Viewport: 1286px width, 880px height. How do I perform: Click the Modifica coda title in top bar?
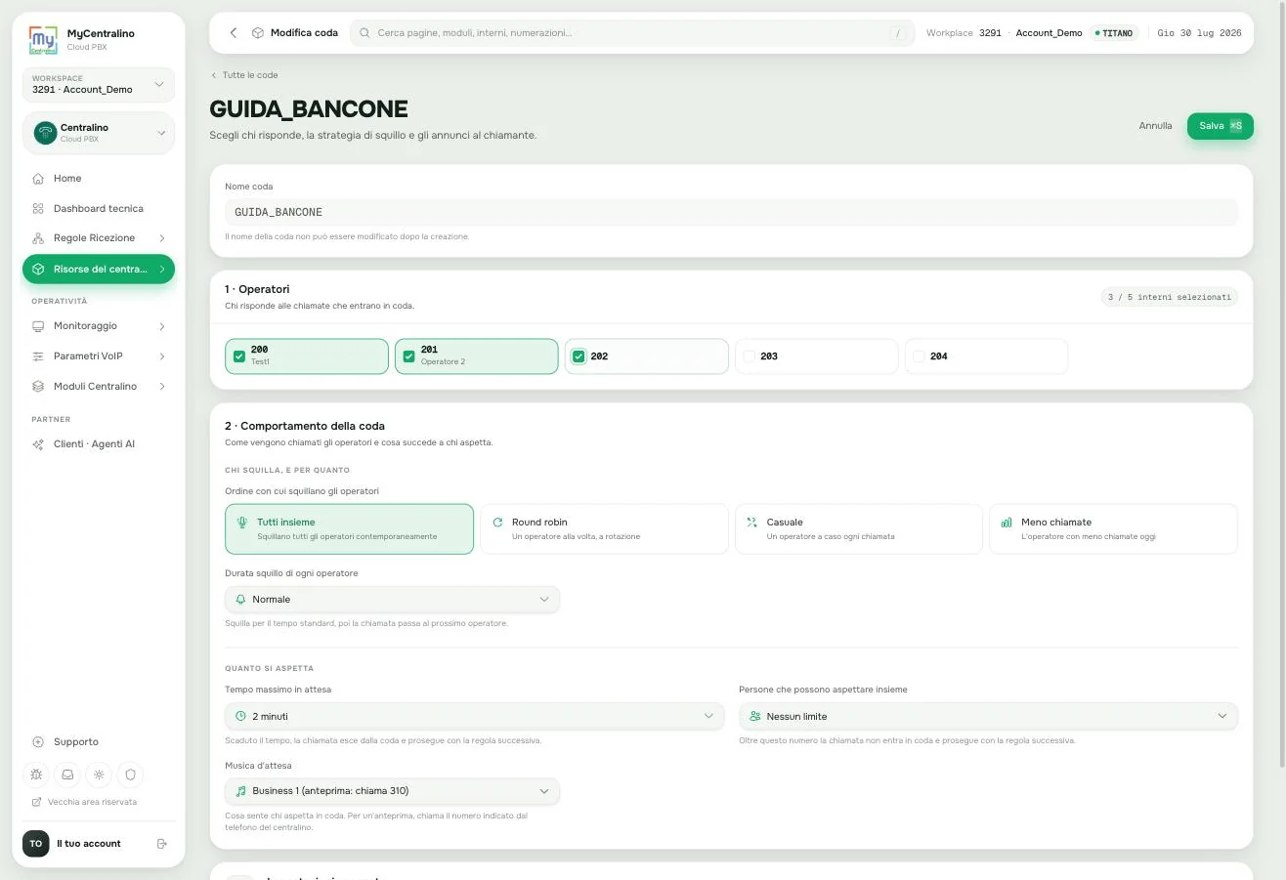point(304,32)
